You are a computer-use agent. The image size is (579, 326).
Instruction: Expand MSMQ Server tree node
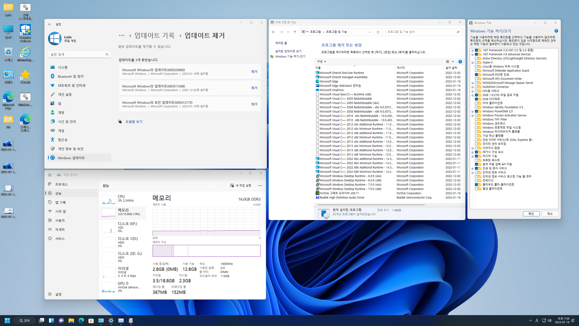(473, 83)
